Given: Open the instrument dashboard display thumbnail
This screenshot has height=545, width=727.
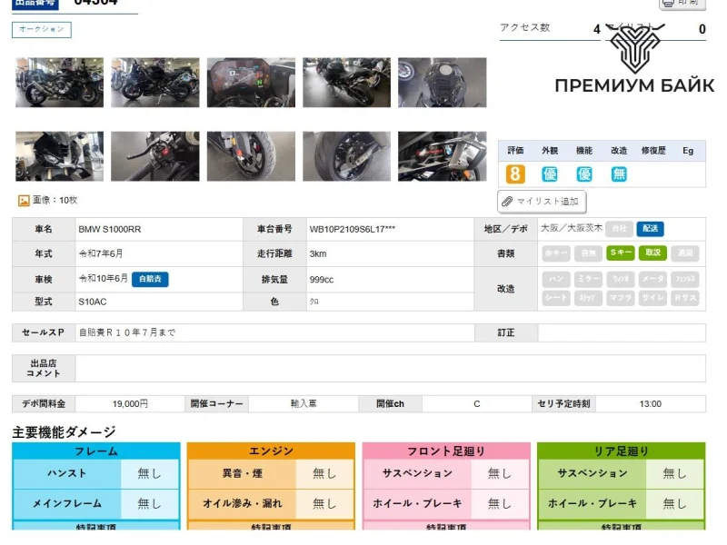Looking at the screenshot, I should coord(251,83).
